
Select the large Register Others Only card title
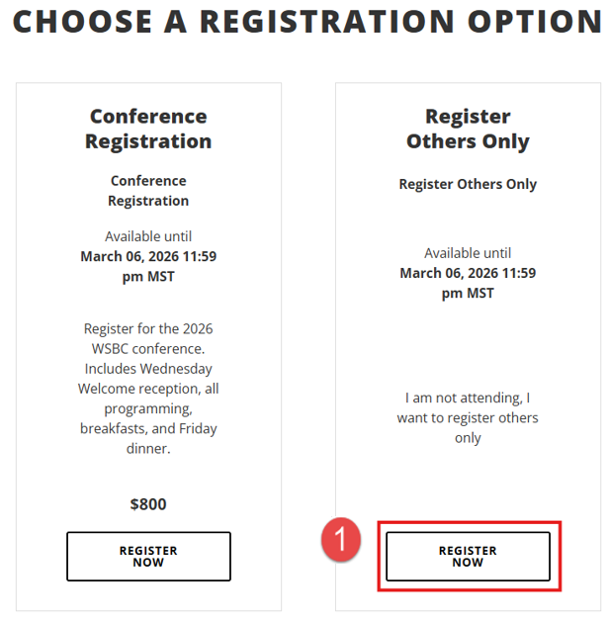click(x=468, y=129)
